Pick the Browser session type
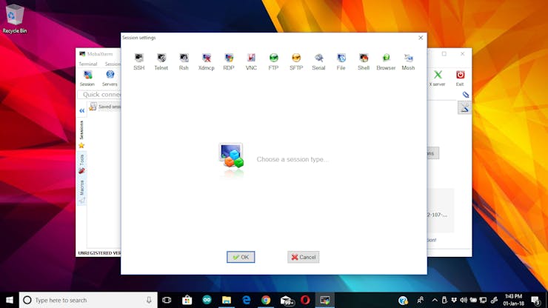The width and height of the screenshot is (548, 308). tap(386, 61)
